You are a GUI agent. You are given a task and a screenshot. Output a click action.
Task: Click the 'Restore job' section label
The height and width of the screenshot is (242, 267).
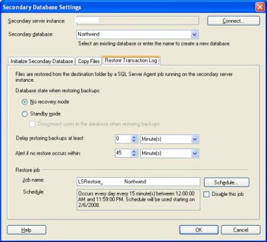pos(27,170)
